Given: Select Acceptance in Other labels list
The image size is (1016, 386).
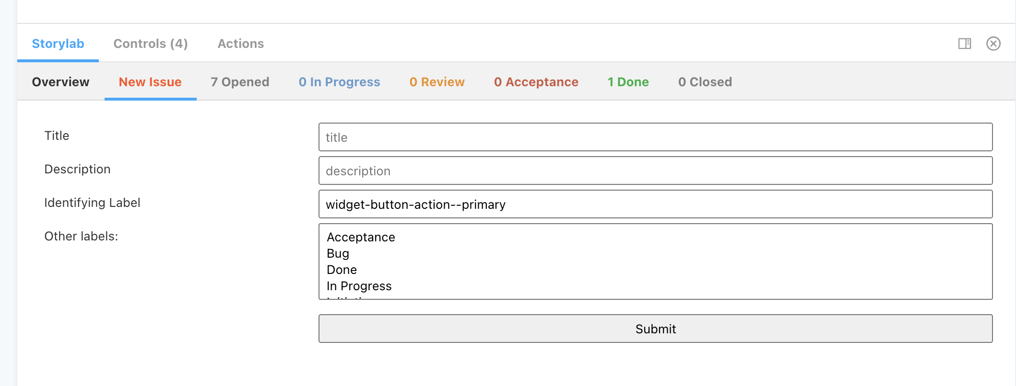Looking at the screenshot, I should coord(361,237).
